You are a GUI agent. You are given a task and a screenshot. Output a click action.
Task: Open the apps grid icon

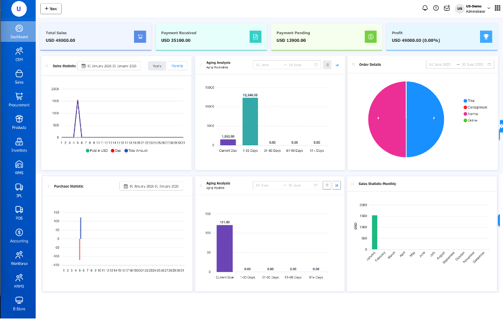497,8
